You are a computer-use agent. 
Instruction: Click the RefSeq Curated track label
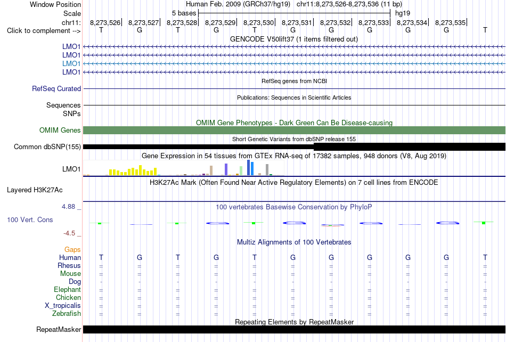56,88
